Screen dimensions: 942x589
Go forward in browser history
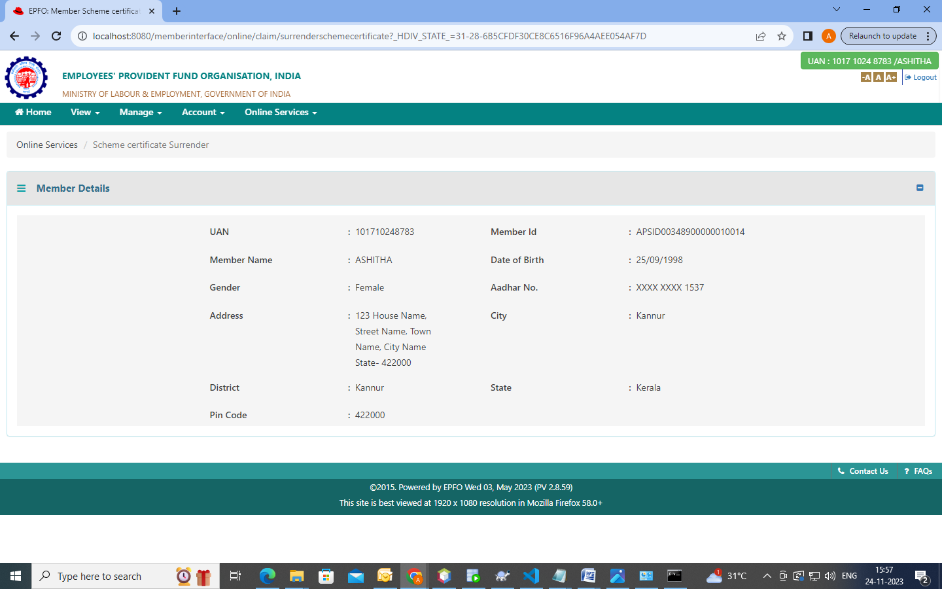point(35,36)
